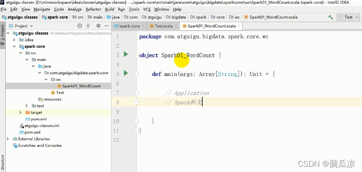Click bigdata breadcrumb in navigation bar
The image size is (362, 172).
click(x=176, y=17)
